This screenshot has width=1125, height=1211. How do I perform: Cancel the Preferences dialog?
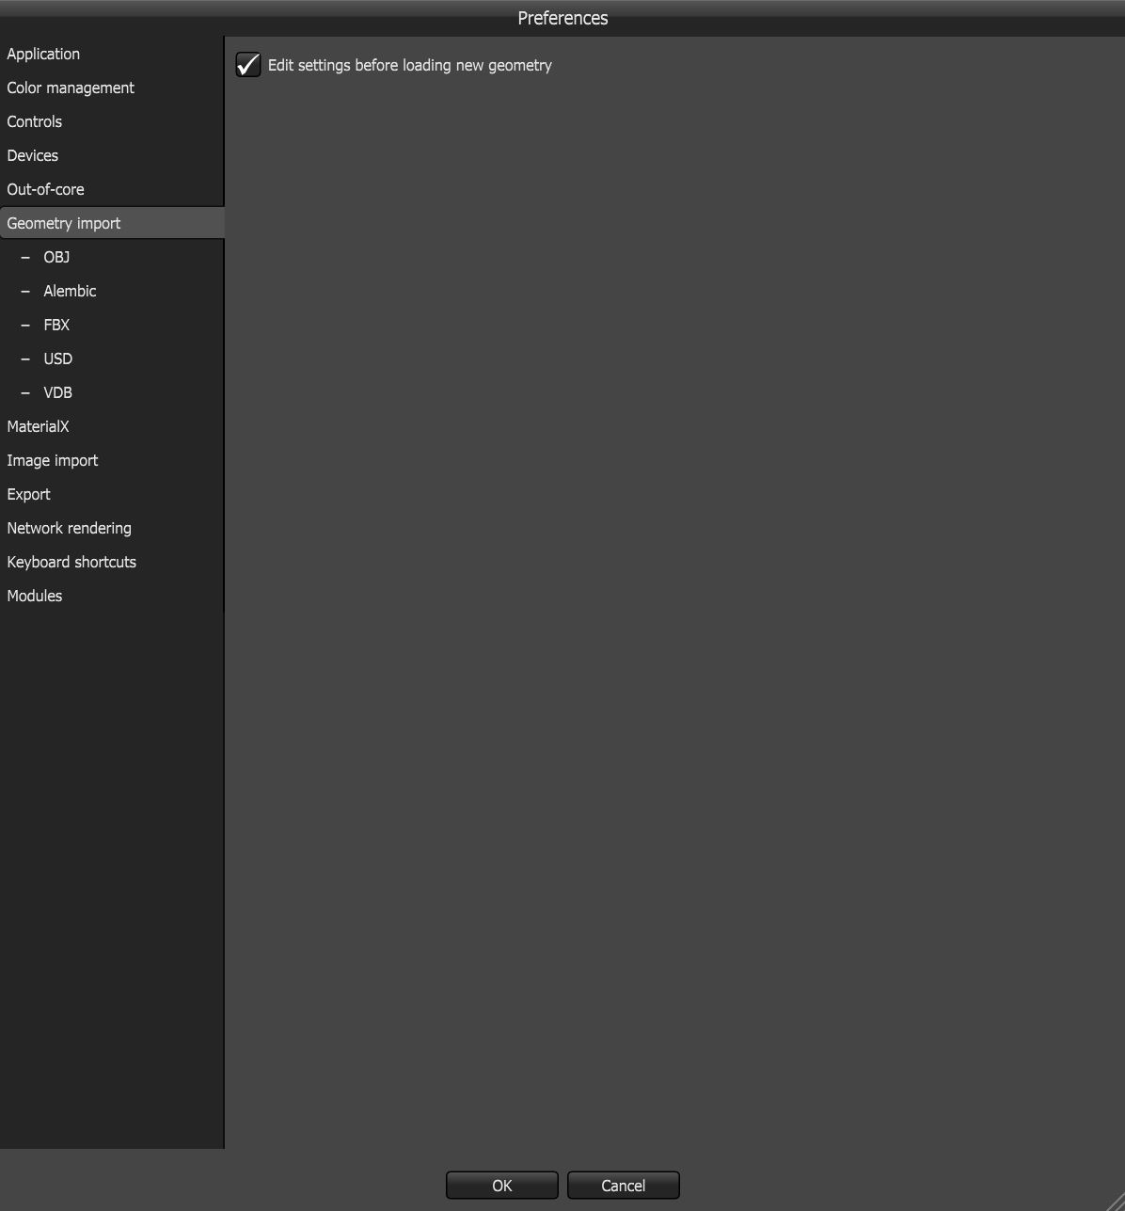(624, 1186)
